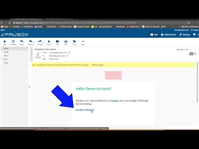Viewport: 199px width, 149px height.
Task: Reply to this message
Action: tap(22, 43)
